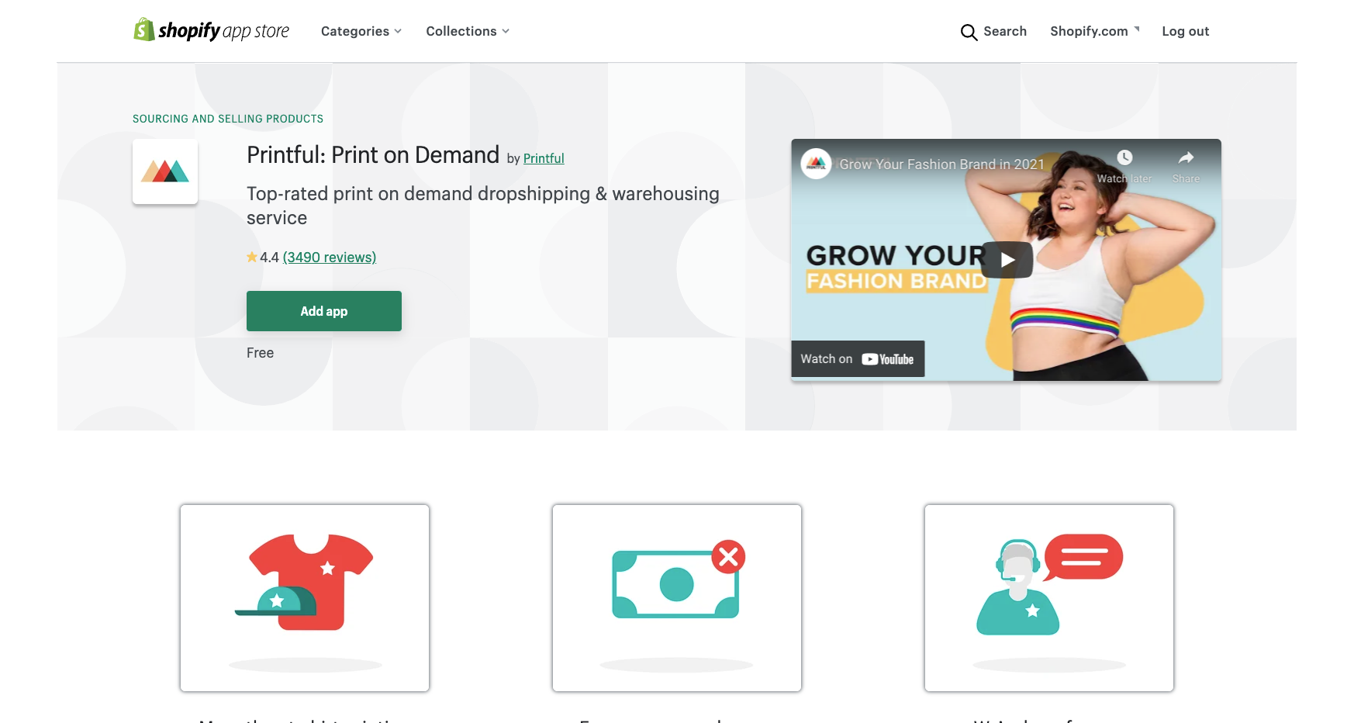The height and width of the screenshot is (723, 1354).
Task: Click the Printful app logo icon
Action: click(165, 171)
